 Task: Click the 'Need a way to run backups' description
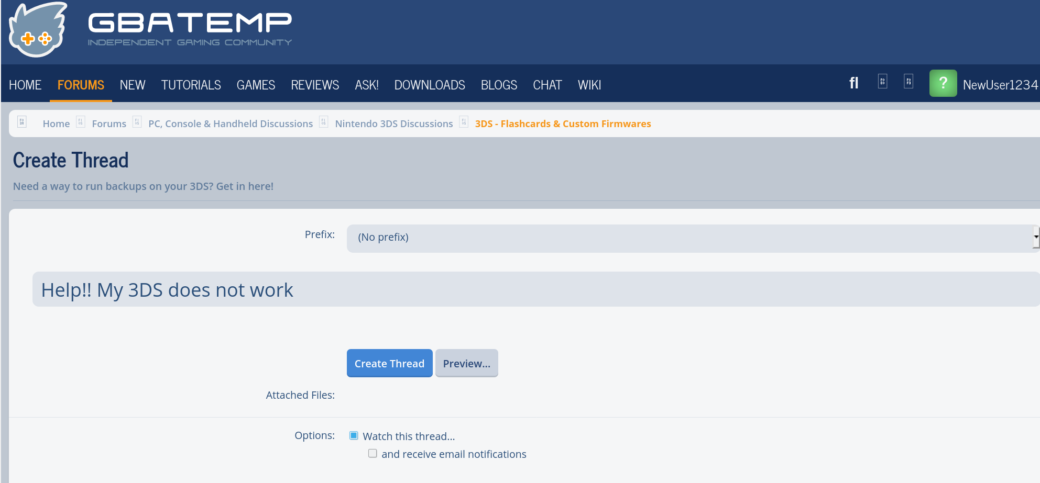click(x=143, y=186)
